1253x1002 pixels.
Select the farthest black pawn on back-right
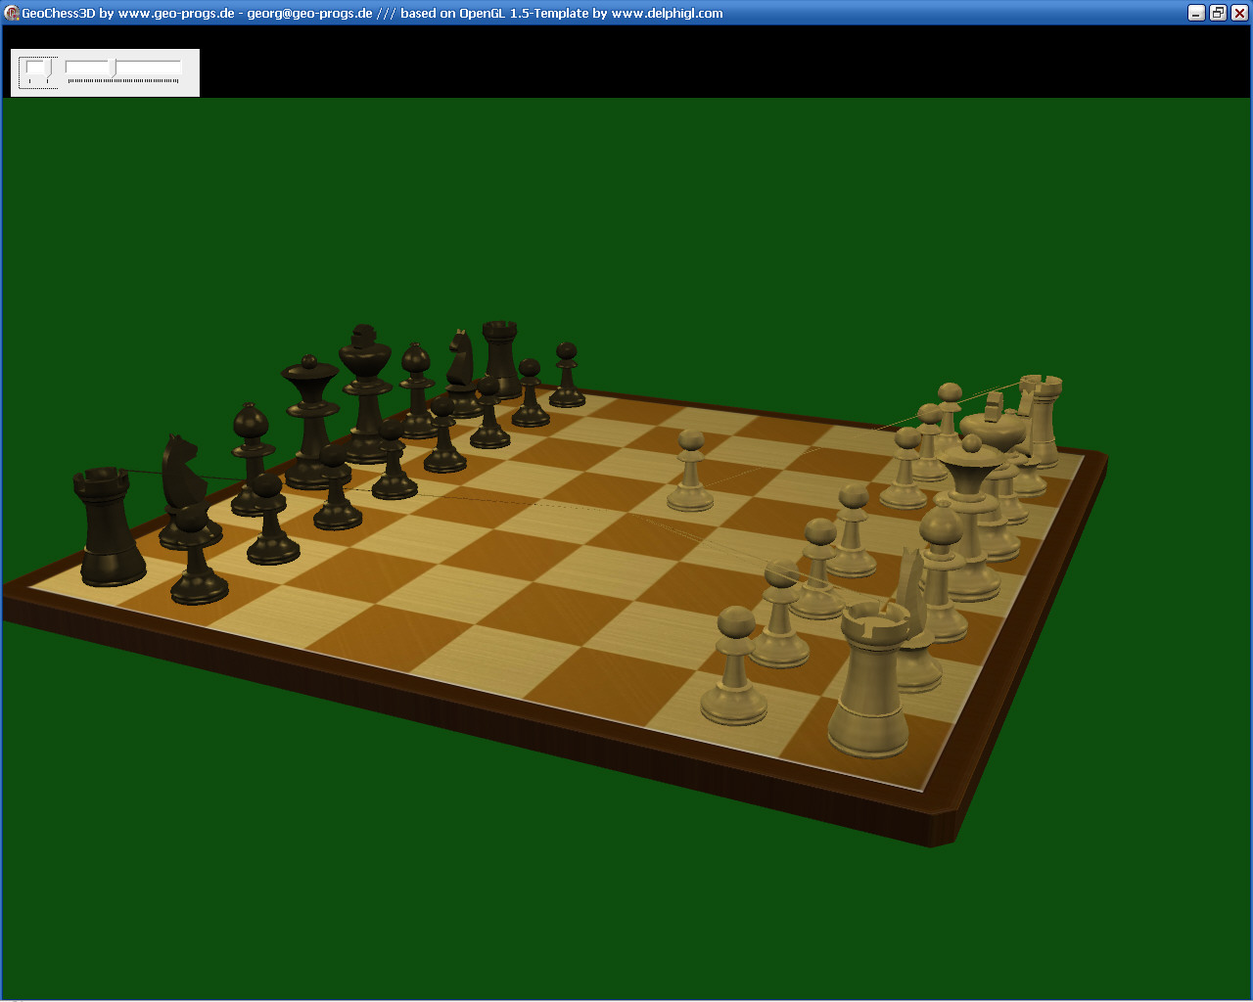pos(567,377)
